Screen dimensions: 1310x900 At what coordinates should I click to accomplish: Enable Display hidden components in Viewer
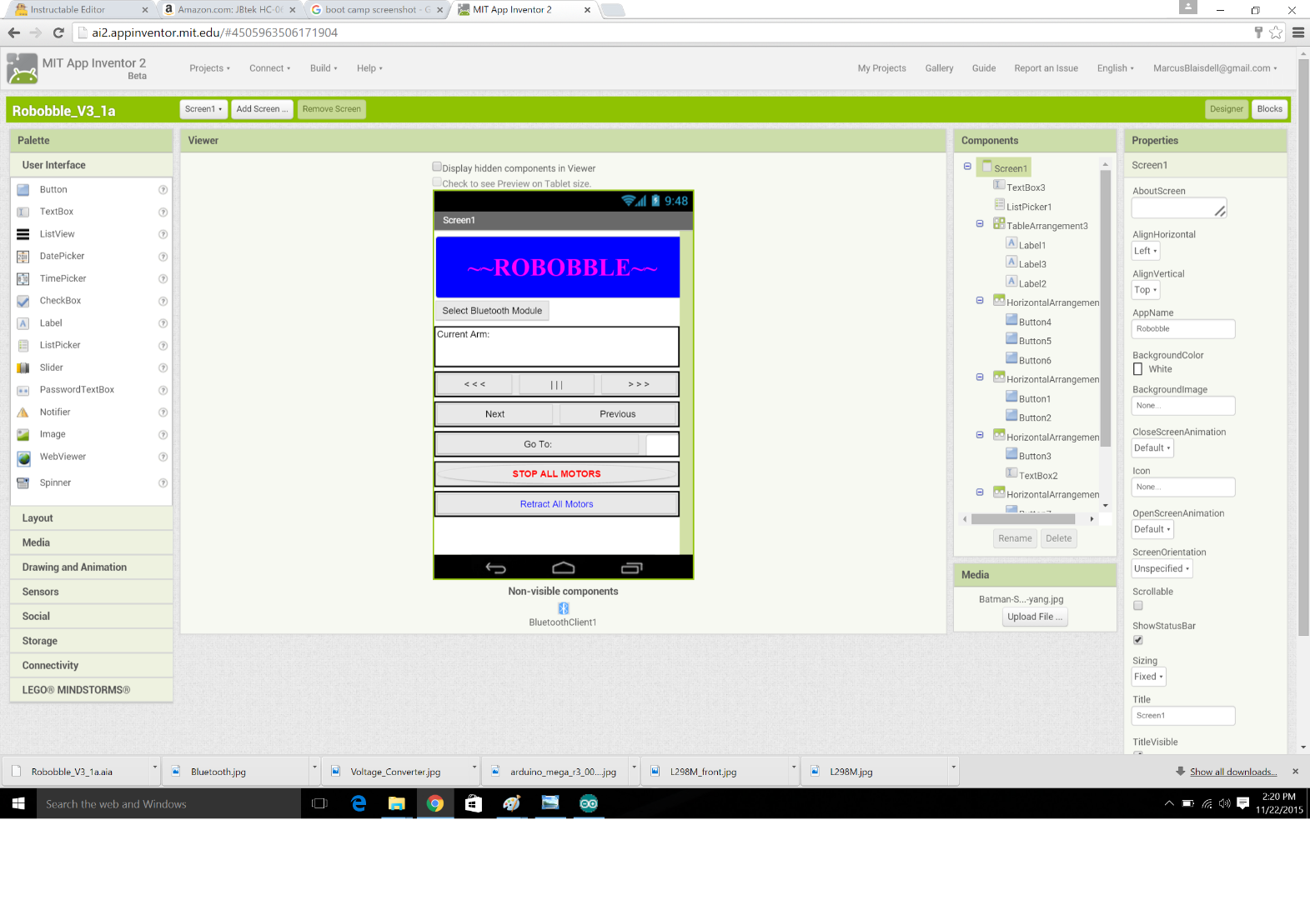coord(437,167)
